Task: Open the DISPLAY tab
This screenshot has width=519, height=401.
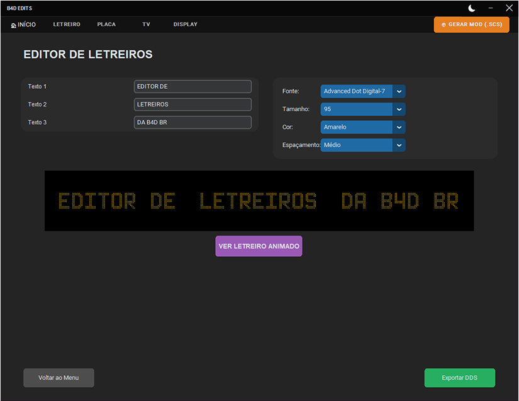Action: pos(186,25)
